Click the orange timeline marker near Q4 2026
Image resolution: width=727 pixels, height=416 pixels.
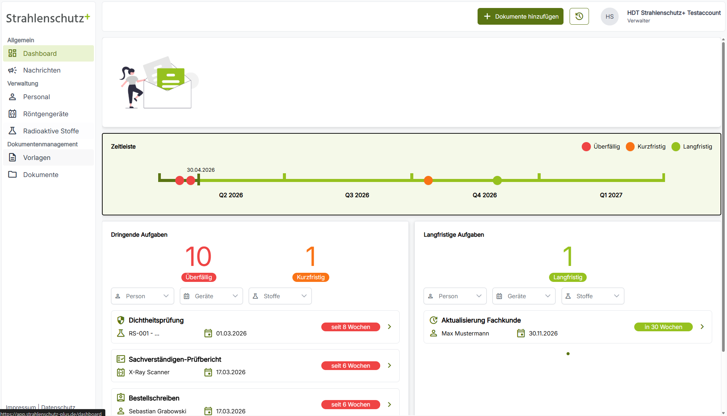pos(428,180)
